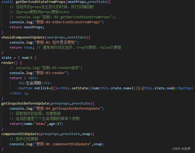Click the nextProps parameter in getDerivedStateFromProps signature
This screenshot has height=153, width=195.
pyautogui.click(x=77, y=2)
